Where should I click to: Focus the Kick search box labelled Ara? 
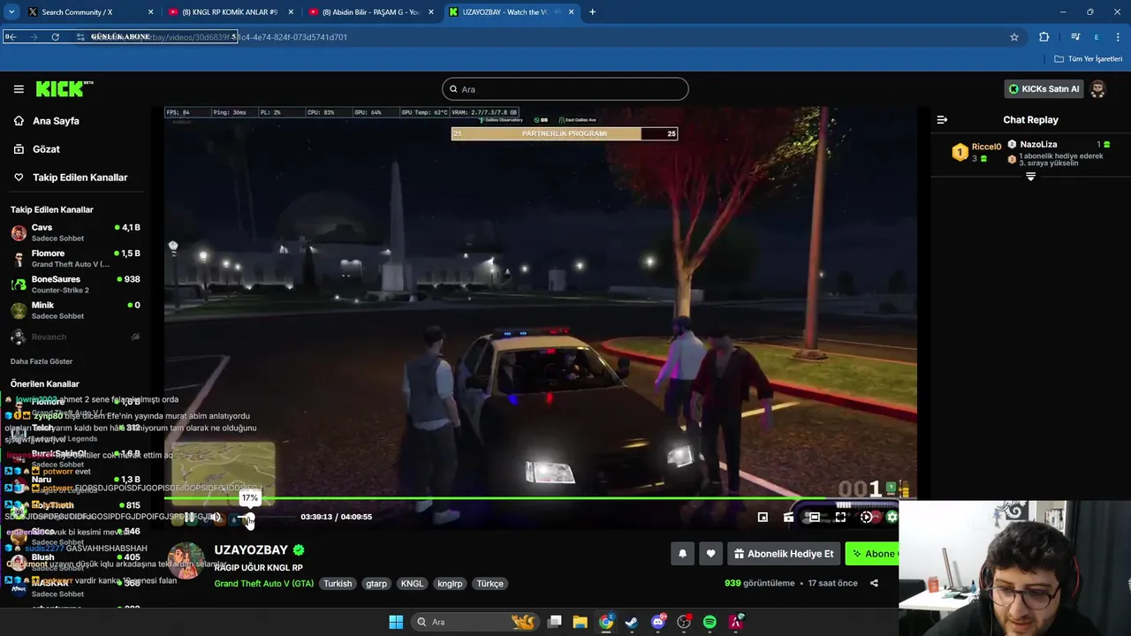point(565,89)
